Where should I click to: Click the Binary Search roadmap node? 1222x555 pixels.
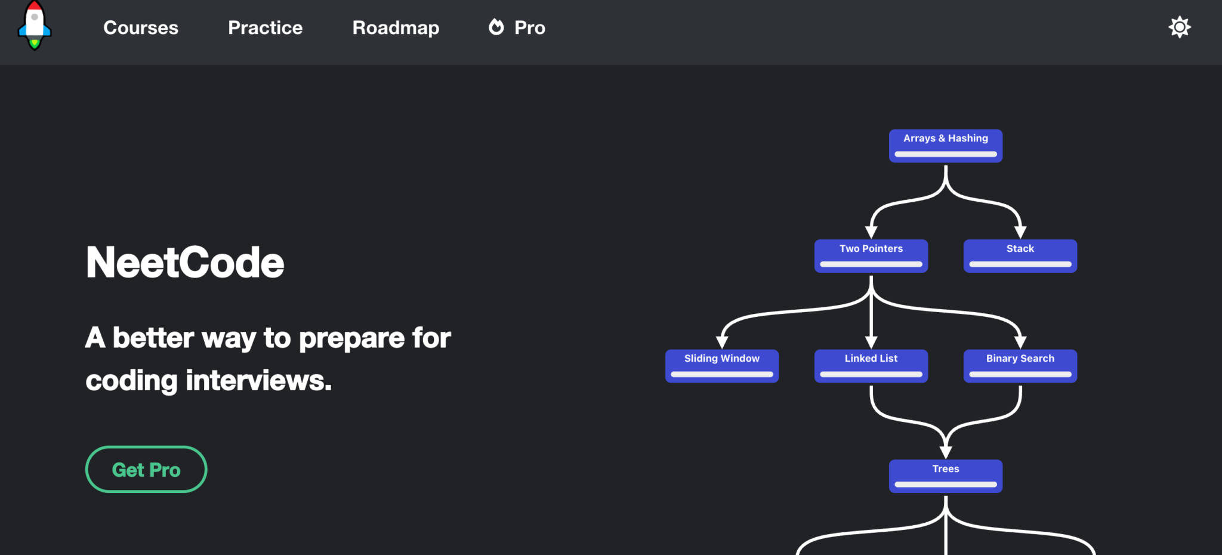[1020, 359]
